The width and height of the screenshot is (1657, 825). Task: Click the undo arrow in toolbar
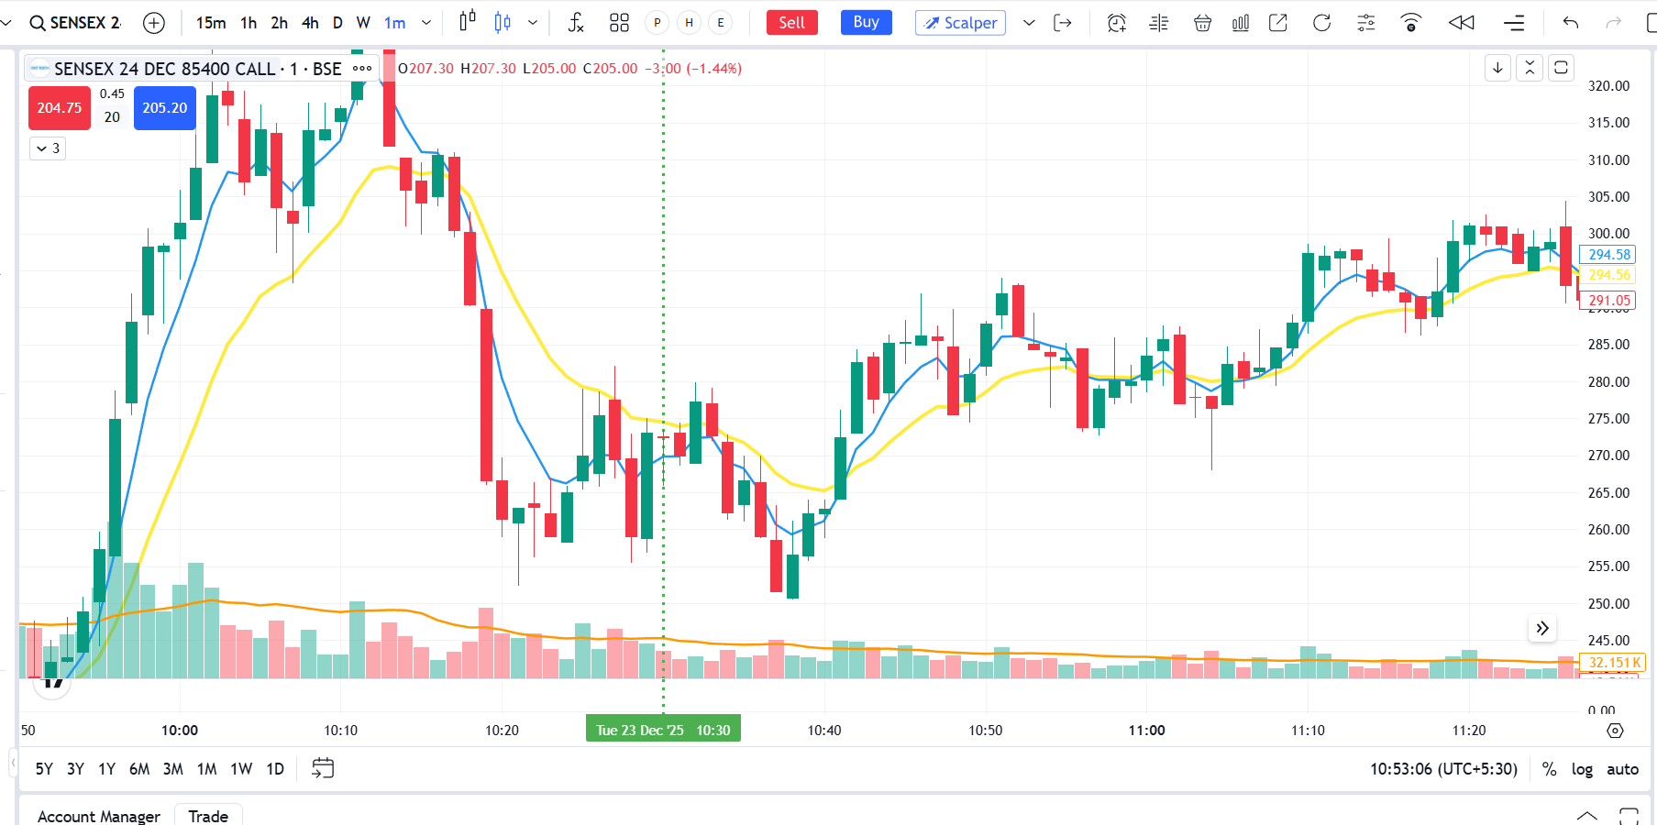[1570, 23]
